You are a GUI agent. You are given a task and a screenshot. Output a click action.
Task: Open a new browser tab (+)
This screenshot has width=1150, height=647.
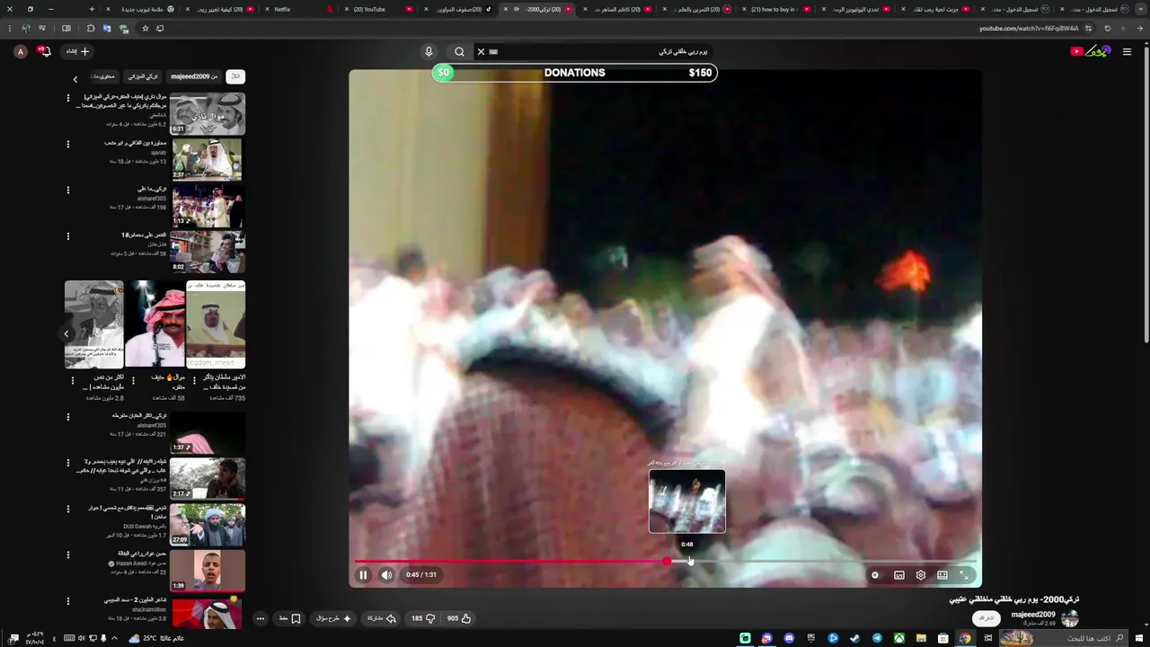[92, 9]
